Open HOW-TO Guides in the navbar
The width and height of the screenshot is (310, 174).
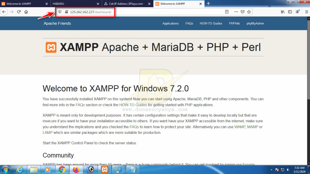(x=211, y=23)
